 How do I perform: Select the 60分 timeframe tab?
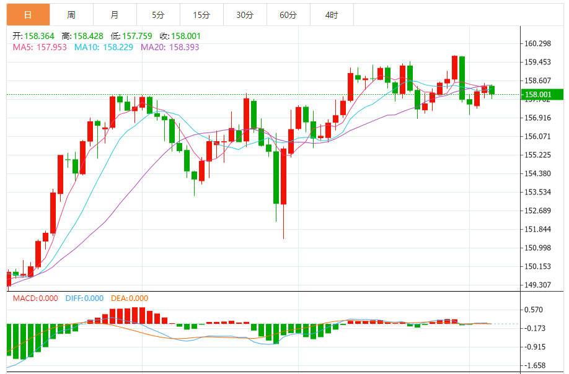[x=288, y=15]
